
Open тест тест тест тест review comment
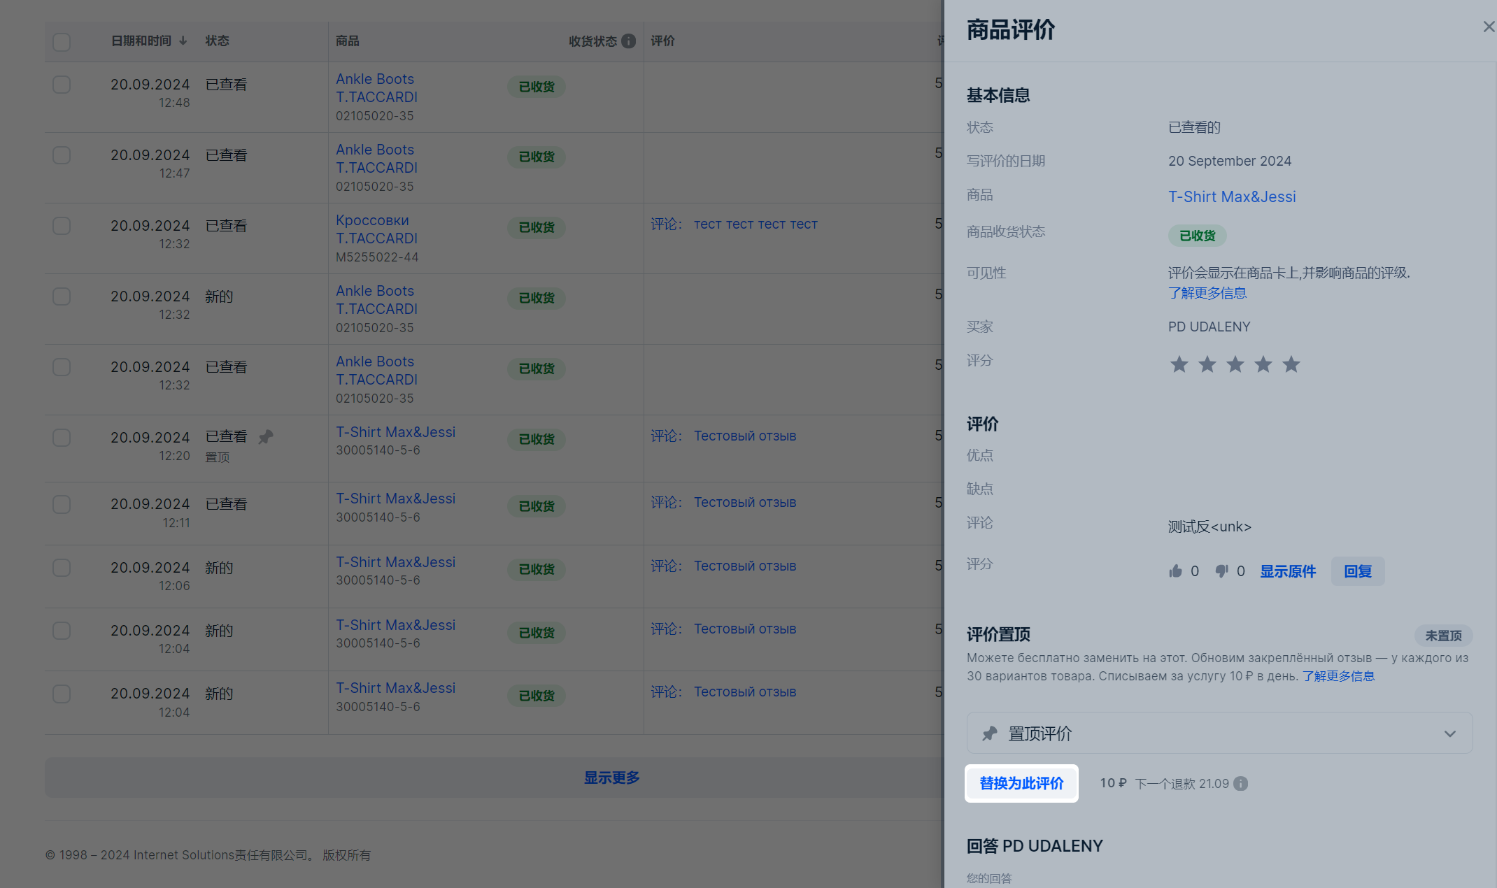[755, 224]
